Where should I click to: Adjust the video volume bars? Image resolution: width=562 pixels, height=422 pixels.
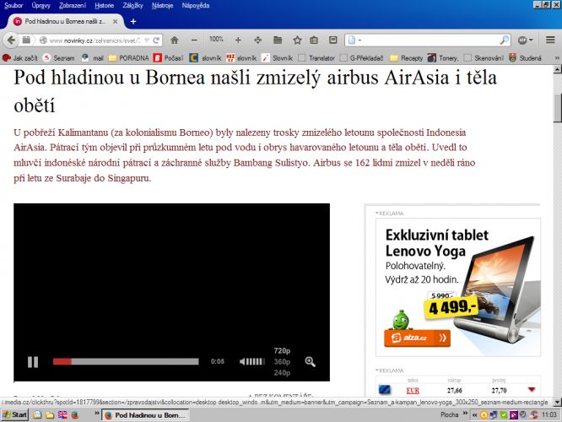pos(256,361)
